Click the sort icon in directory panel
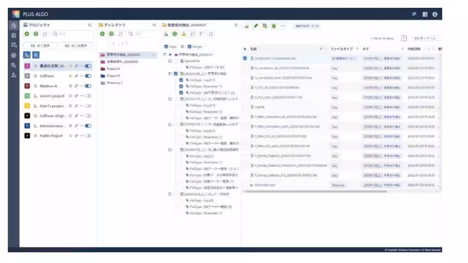Image resolution: width=468 pixels, height=263 pixels. [x=120, y=34]
